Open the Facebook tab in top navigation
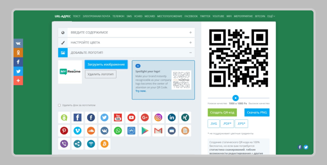Screen dimensions: 327x165 [x=191, y=16]
